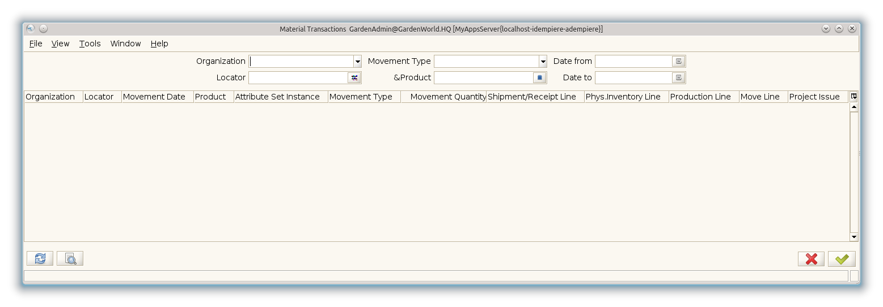Viewport: 883px width, 307px height.
Task: Click the table scrollbar down arrow
Action: coord(854,237)
